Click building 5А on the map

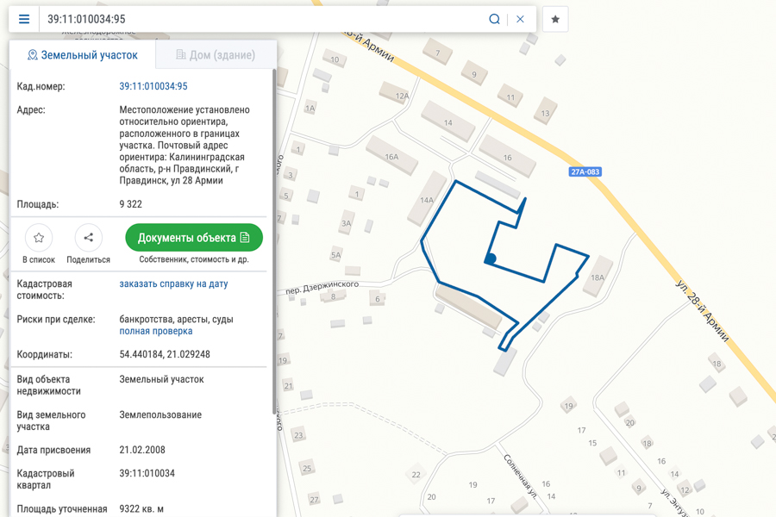(x=335, y=255)
